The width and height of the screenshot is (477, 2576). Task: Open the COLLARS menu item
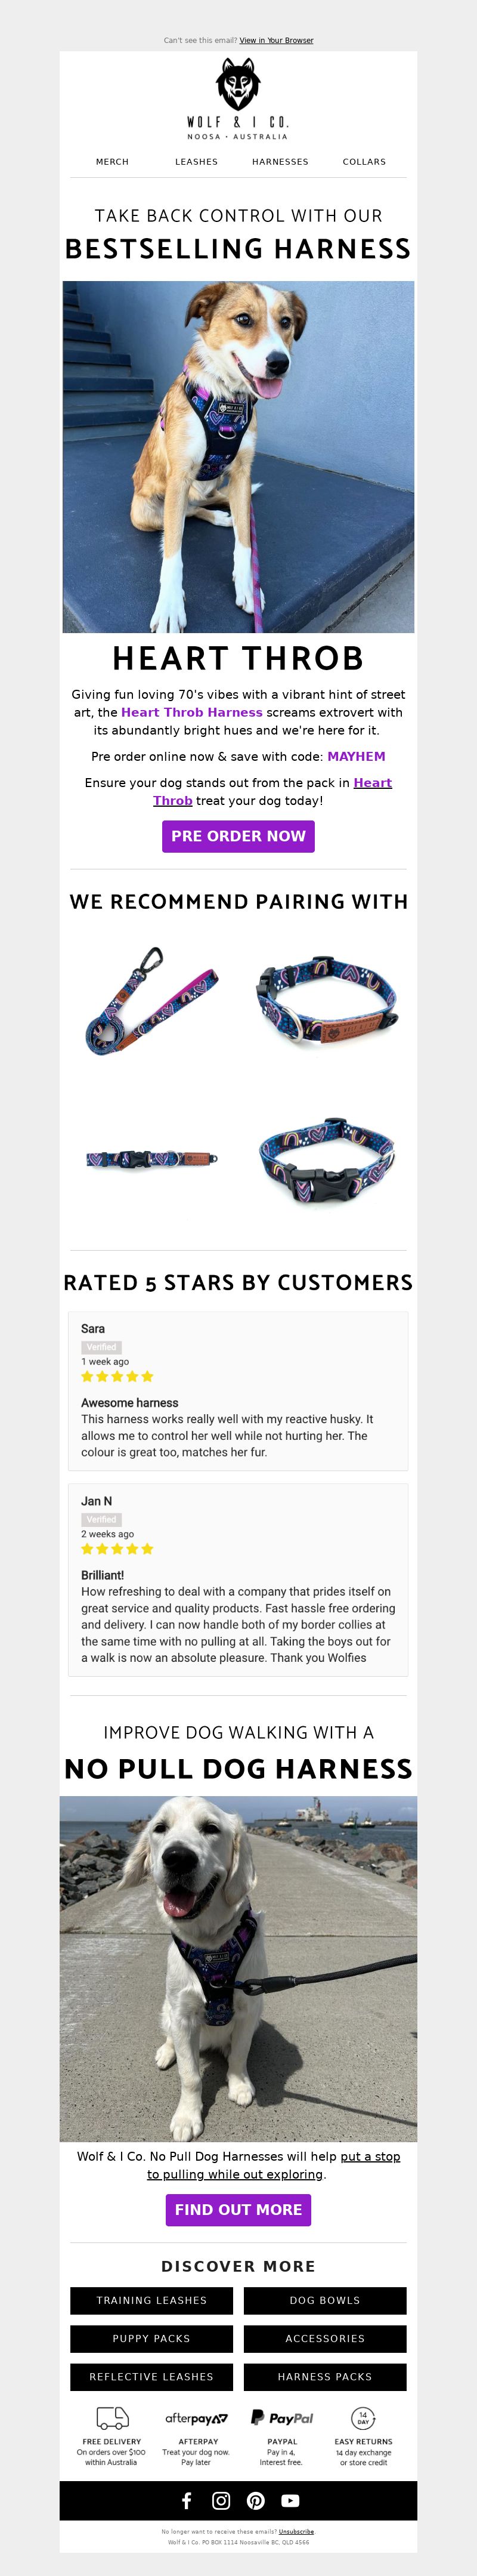tap(364, 161)
